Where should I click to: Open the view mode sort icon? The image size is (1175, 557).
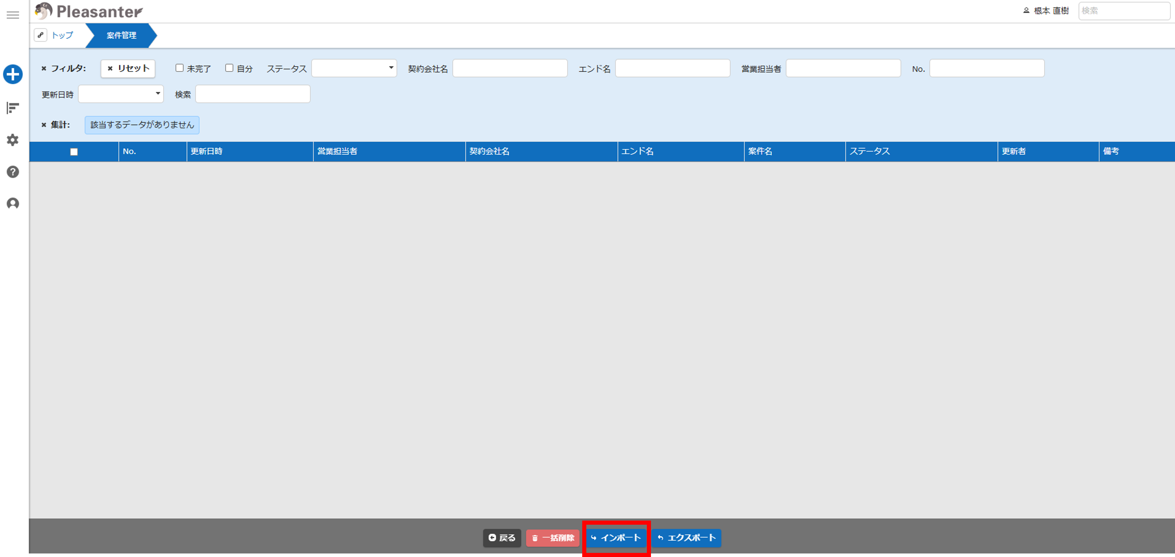[x=13, y=107]
